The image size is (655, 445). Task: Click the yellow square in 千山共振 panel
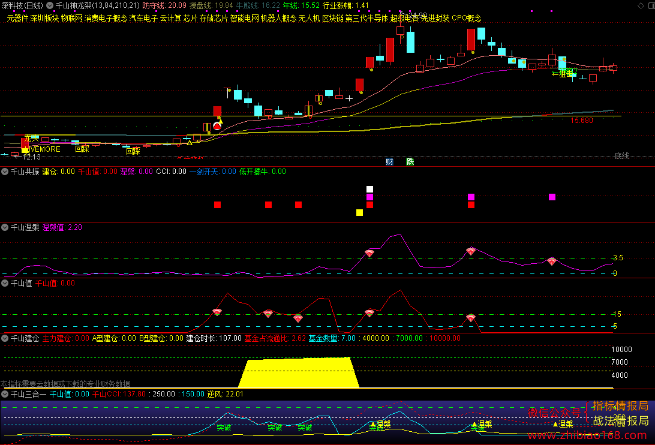pos(359,213)
